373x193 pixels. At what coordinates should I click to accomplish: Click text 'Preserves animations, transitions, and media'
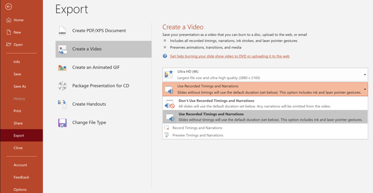coord(206,47)
